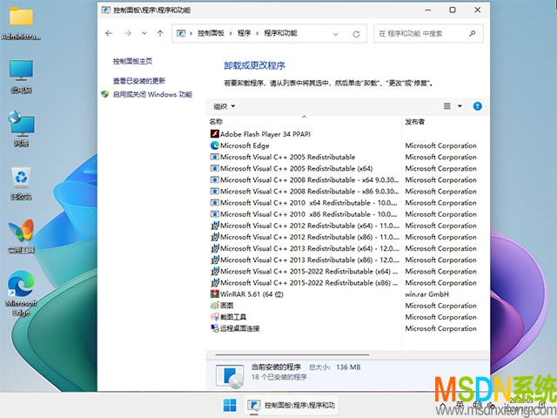Open the Administrator folder on desktop
Viewport: 557px width, 418px height.
point(21,24)
